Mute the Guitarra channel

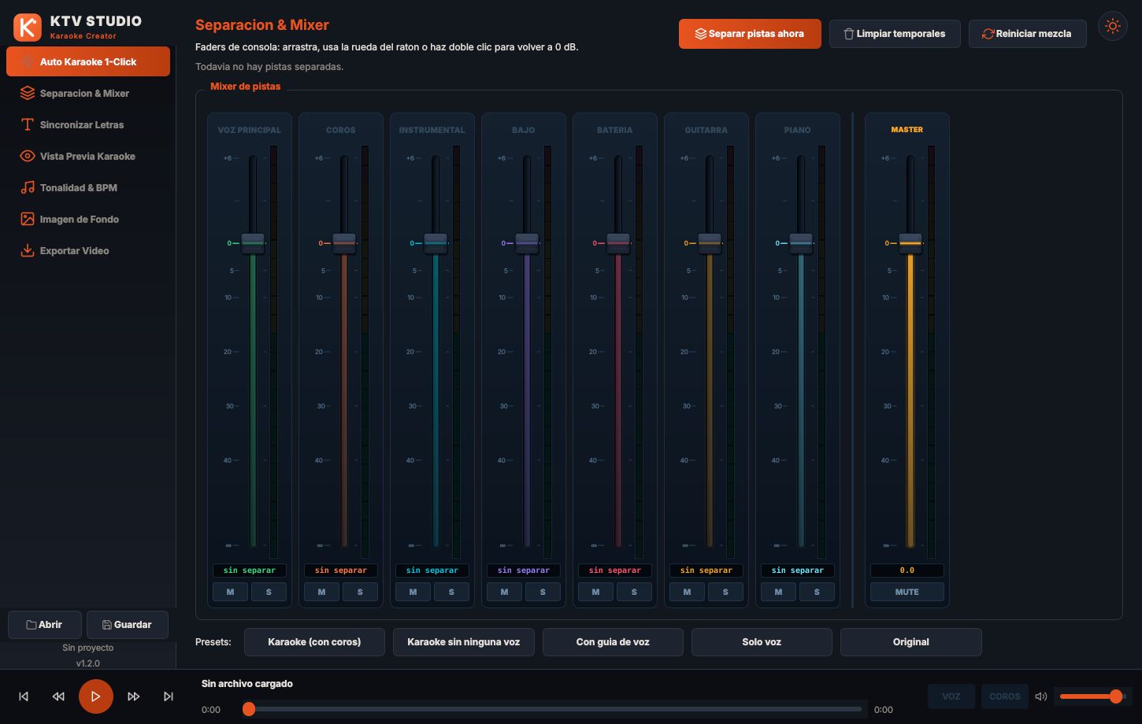687,592
